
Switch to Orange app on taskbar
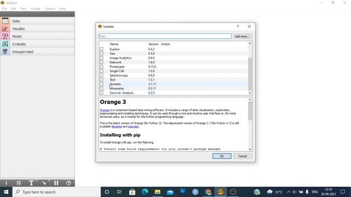(x=220, y=192)
